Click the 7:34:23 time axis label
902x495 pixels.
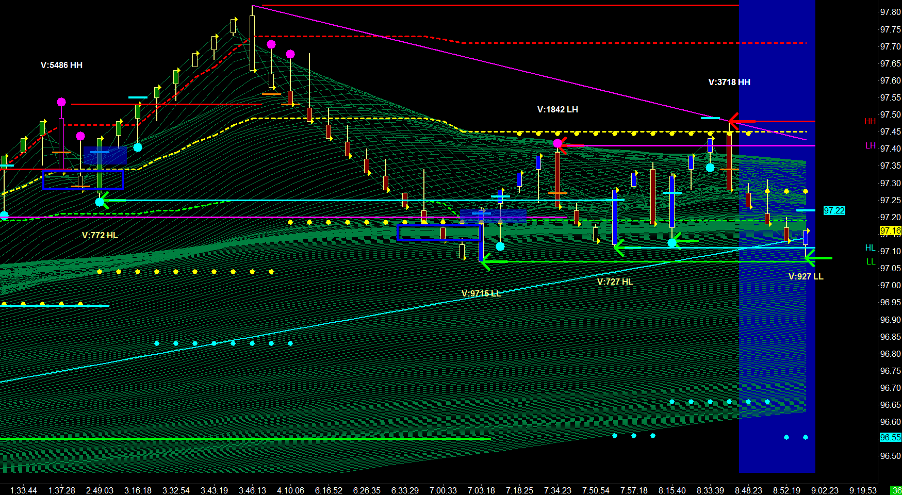pyautogui.click(x=558, y=490)
